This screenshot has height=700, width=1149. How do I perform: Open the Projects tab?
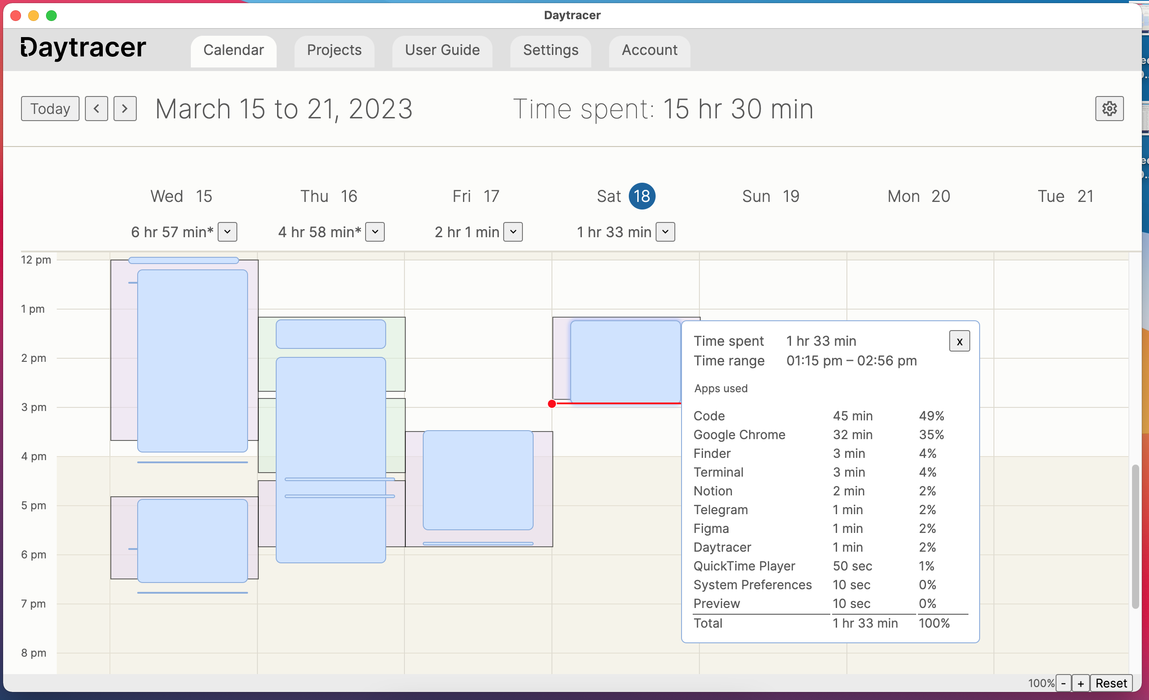(334, 50)
